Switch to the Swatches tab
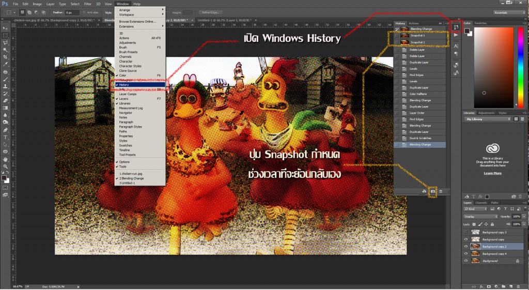 pyautogui.click(x=480, y=23)
